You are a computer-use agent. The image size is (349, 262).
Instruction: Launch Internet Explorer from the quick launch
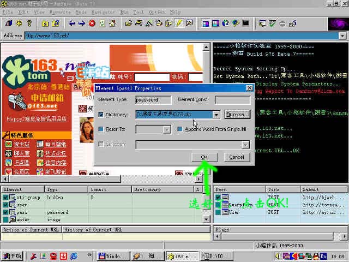[x=74, y=256]
